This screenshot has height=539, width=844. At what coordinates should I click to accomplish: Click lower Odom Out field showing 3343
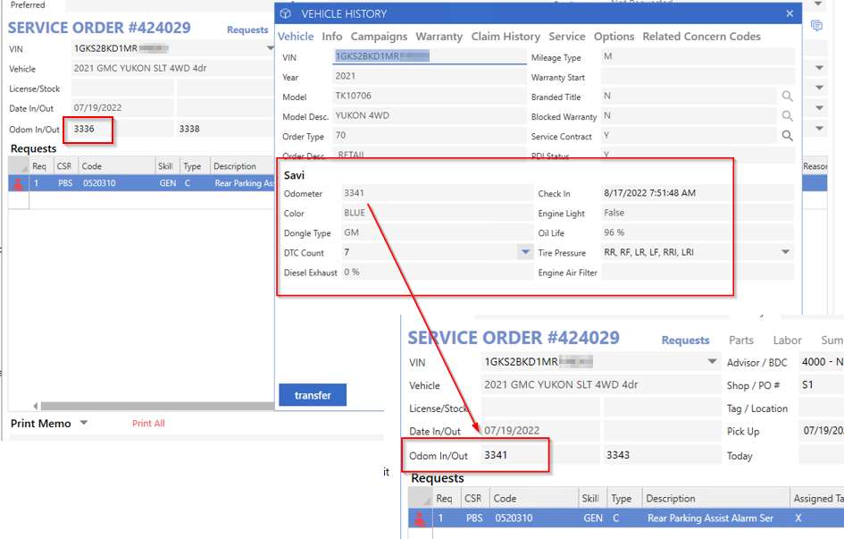[661, 456]
